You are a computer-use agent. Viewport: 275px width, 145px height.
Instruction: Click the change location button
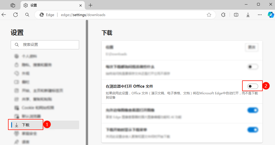(x=251, y=47)
